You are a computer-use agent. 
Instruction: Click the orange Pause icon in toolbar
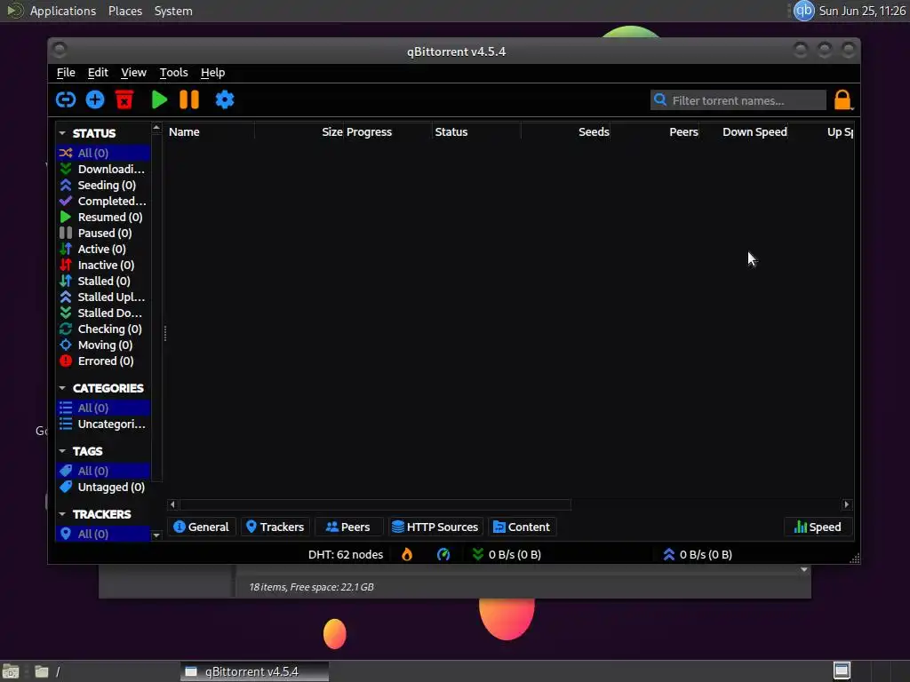tap(189, 99)
